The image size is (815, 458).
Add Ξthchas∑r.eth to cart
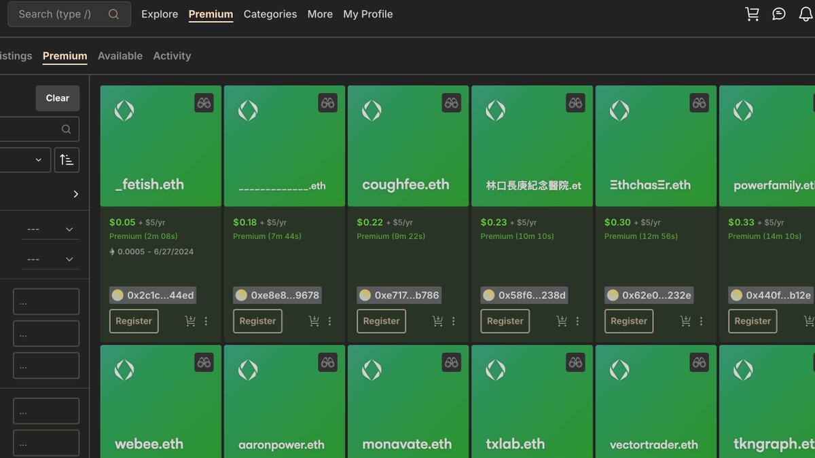(685, 321)
